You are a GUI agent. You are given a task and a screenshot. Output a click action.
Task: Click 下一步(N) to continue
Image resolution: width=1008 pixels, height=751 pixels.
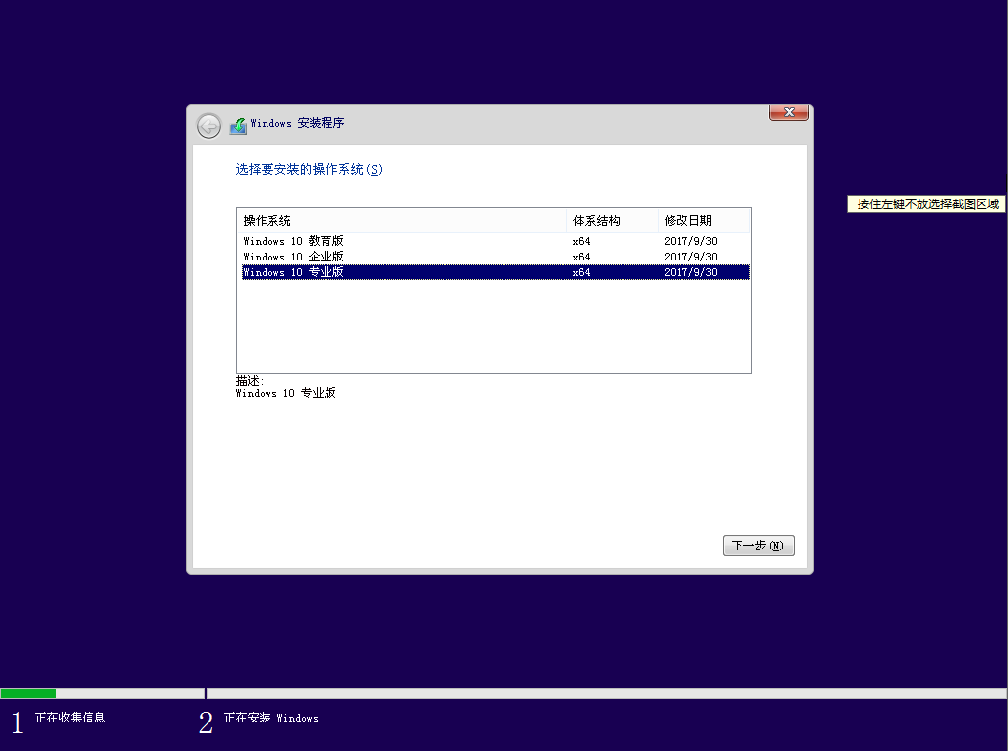coord(758,546)
